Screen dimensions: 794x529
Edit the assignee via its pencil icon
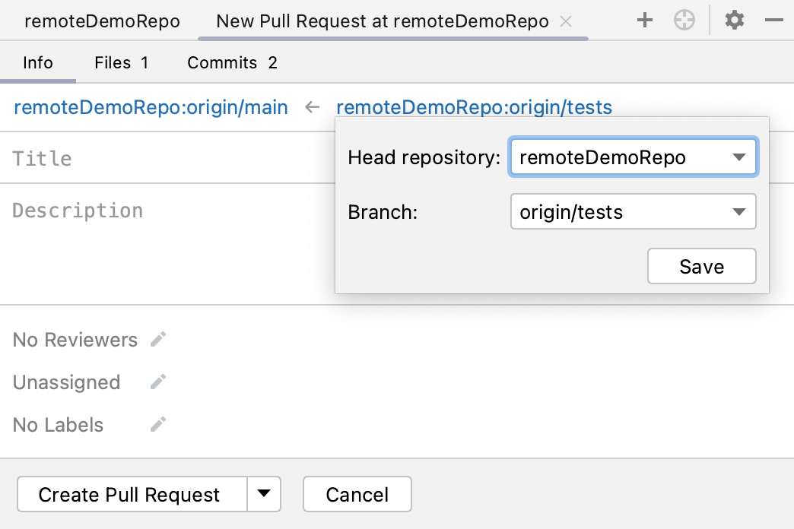coord(157,382)
